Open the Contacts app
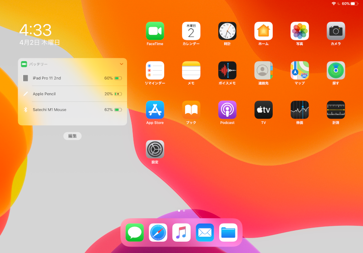 (264, 71)
